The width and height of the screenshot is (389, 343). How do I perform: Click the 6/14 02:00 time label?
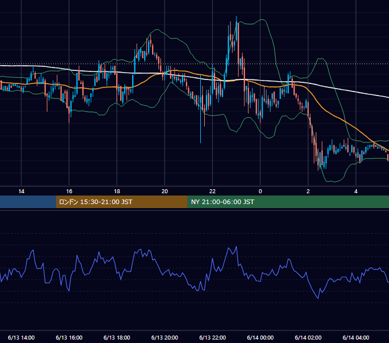[x=308, y=337]
